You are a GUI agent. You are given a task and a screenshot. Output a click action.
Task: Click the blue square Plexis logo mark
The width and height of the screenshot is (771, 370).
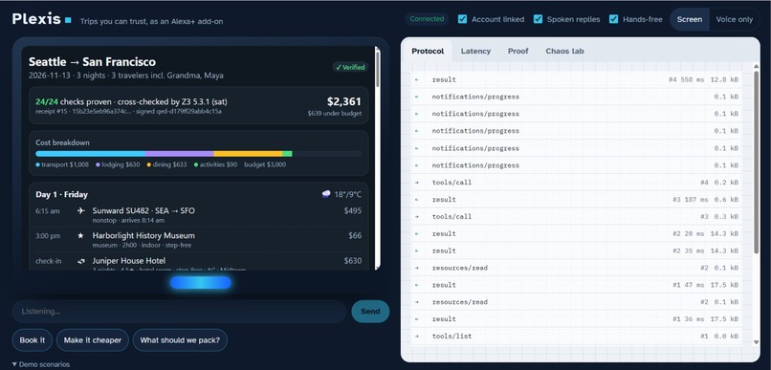(68, 20)
